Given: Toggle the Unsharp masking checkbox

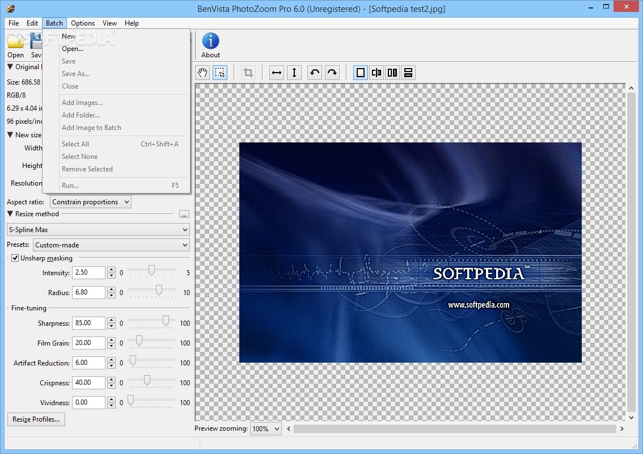Looking at the screenshot, I should click(15, 258).
